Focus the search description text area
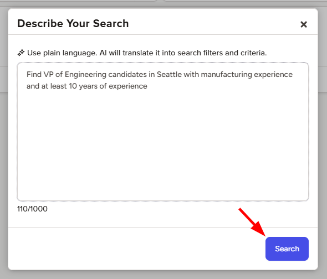327x279 pixels. point(163,132)
